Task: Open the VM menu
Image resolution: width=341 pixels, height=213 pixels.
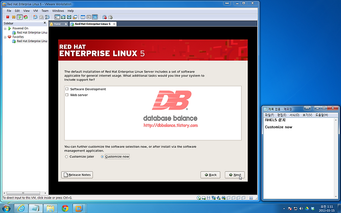Action: (x=36, y=10)
